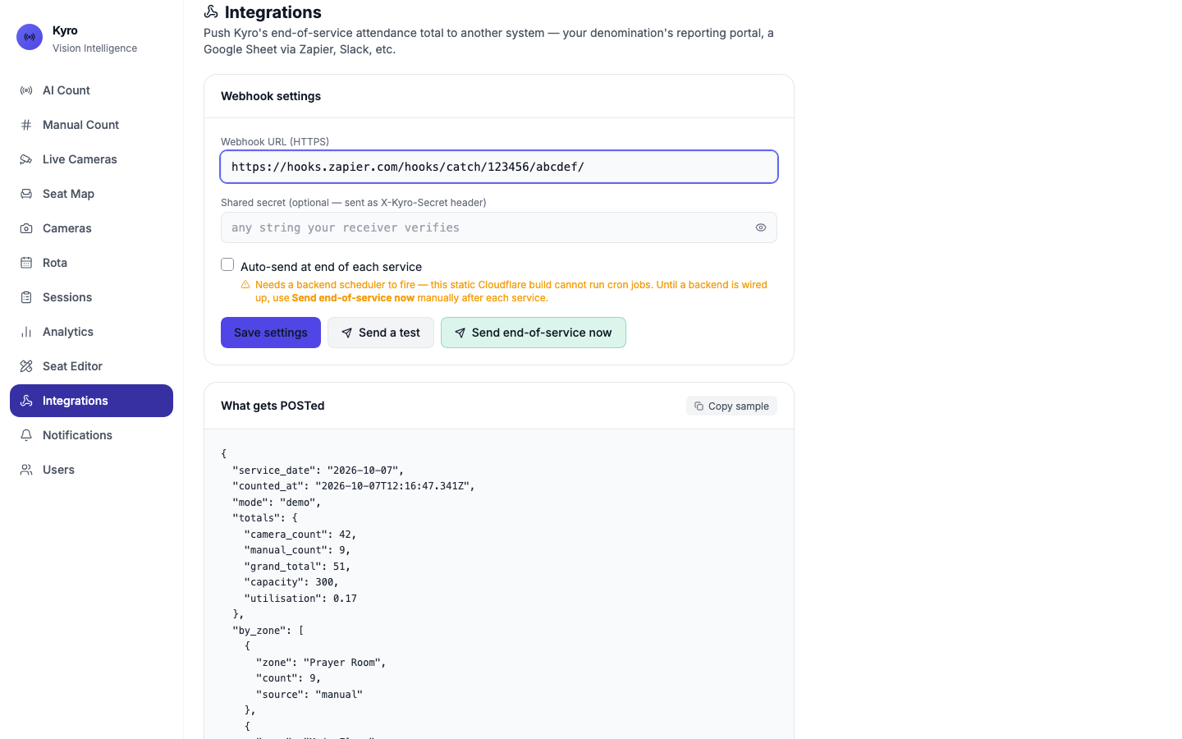
Task: Click the Shared secret input field
Action: click(499, 227)
